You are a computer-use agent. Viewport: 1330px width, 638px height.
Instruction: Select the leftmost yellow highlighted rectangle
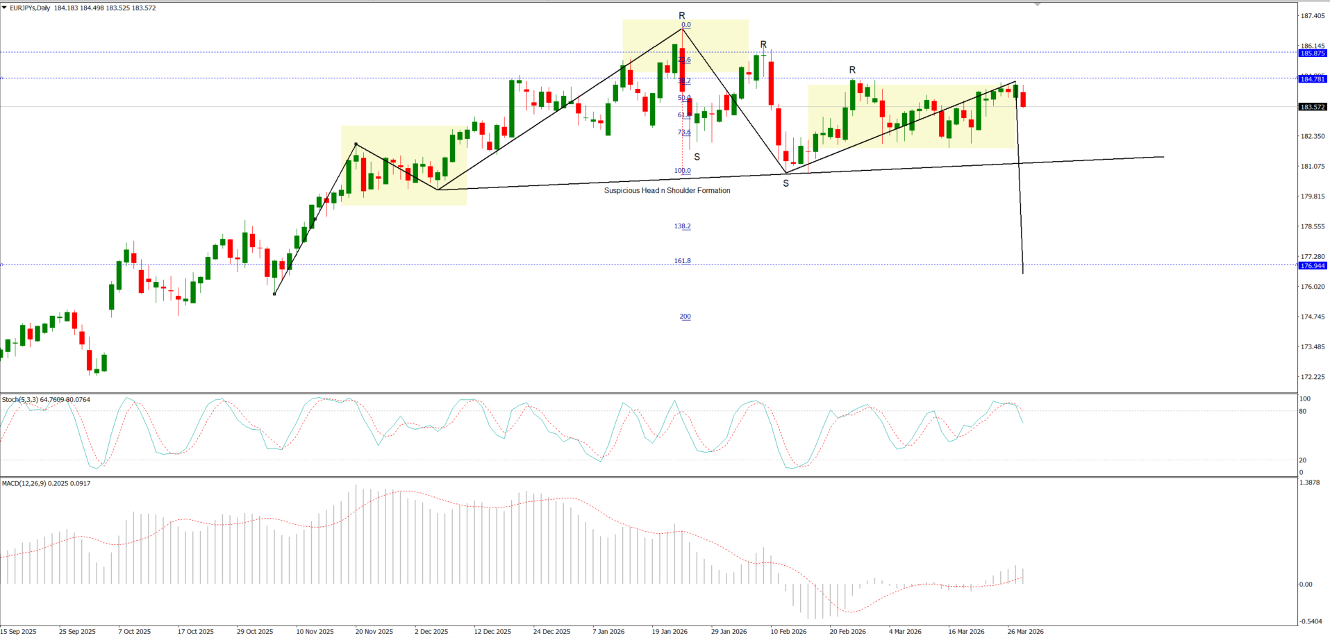(404, 165)
